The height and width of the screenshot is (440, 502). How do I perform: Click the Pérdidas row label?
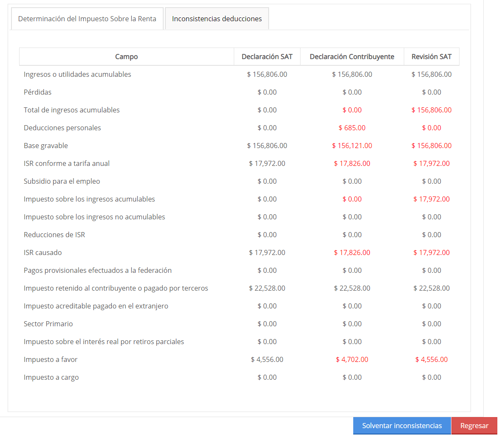click(37, 92)
